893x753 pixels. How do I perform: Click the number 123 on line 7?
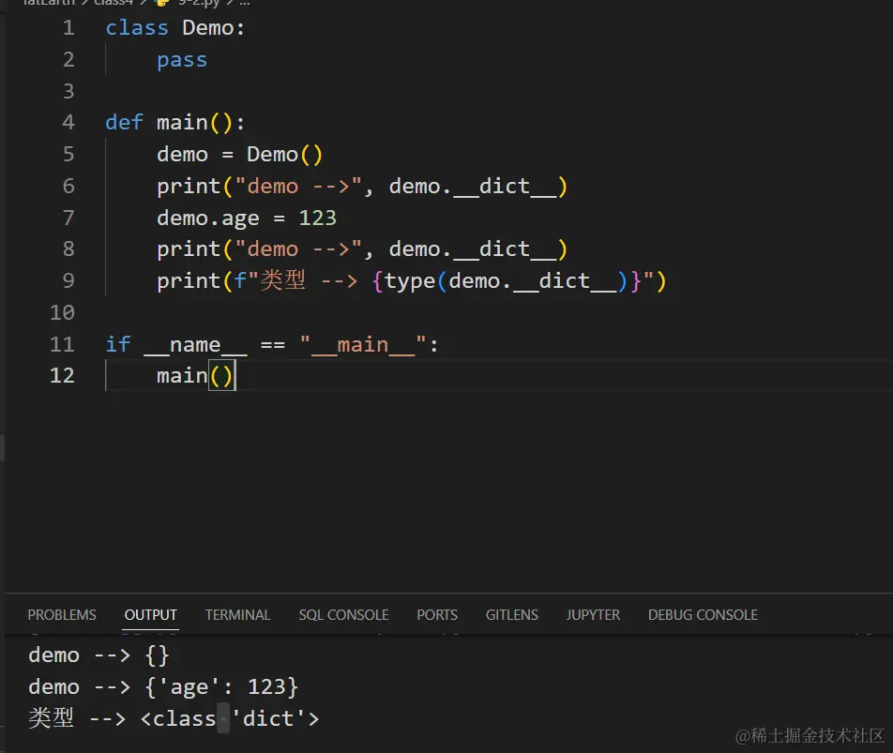tap(318, 218)
